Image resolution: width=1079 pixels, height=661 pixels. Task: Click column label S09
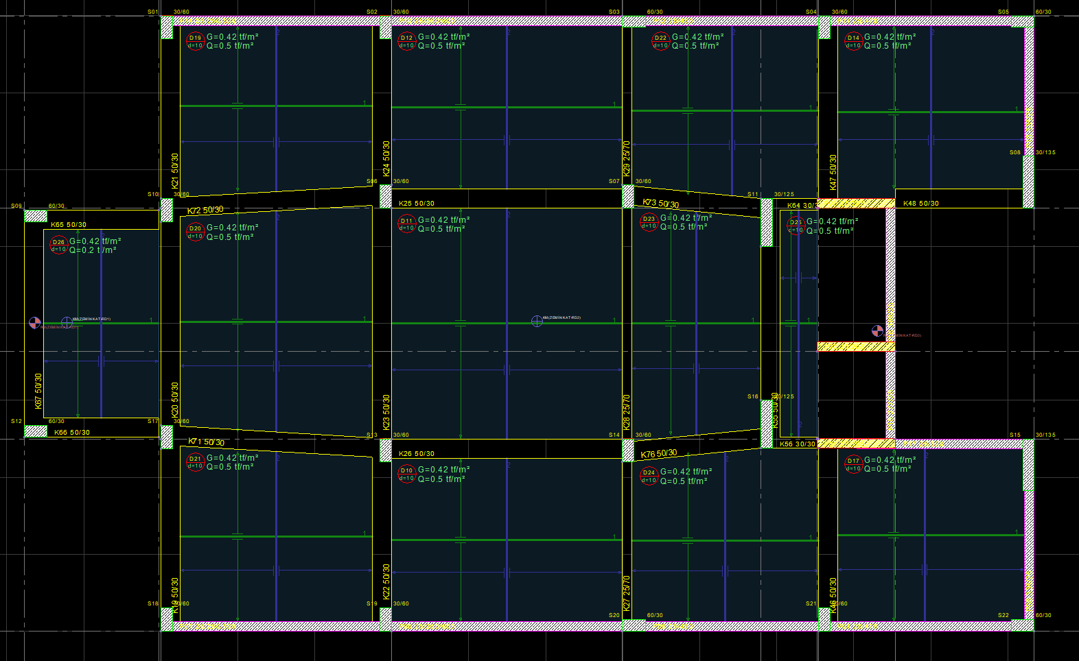(16, 206)
